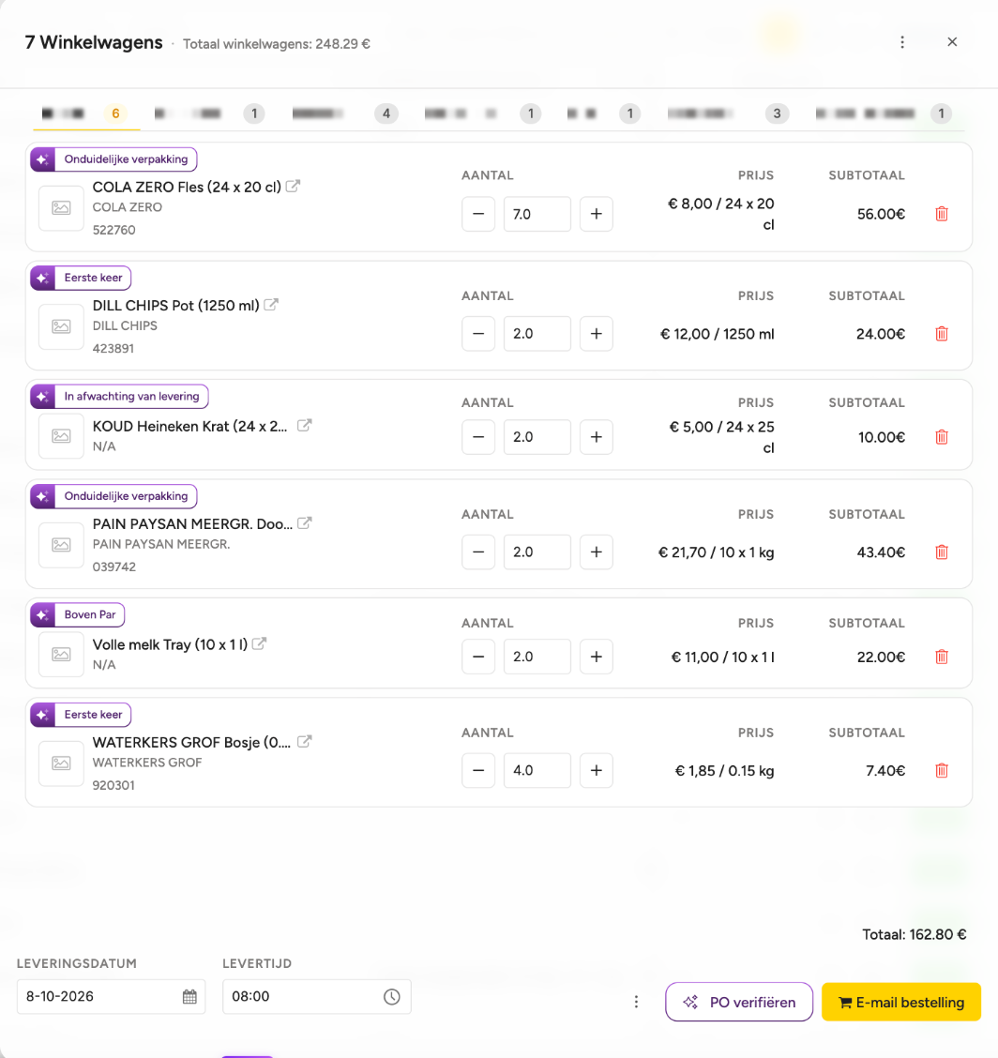
Task: Delete the COLA ZERO item with trash icon
Action: point(942,214)
